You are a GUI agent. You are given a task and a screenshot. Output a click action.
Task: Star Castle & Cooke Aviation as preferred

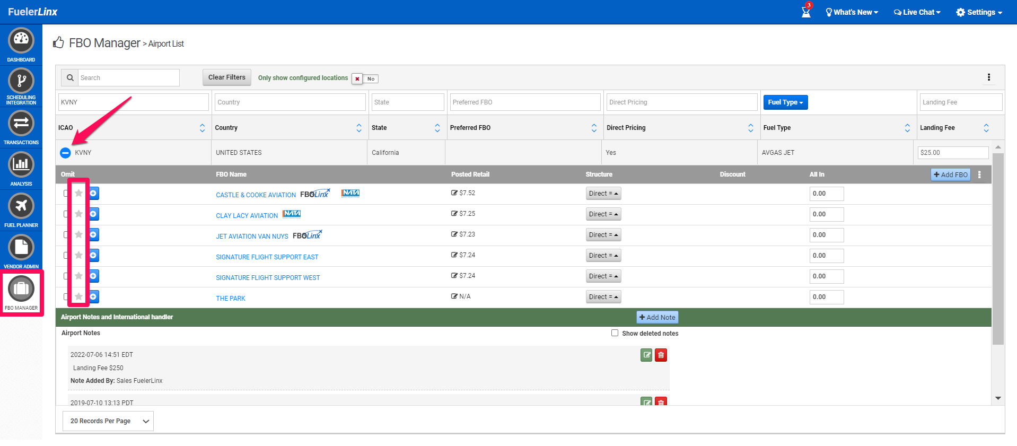[78, 193]
